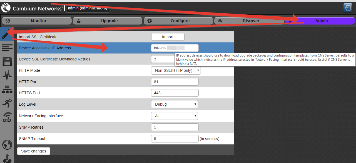Image resolution: width=356 pixels, height=163 pixels.
Task: Switch to the Configure tab
Action: coord(178,21)
